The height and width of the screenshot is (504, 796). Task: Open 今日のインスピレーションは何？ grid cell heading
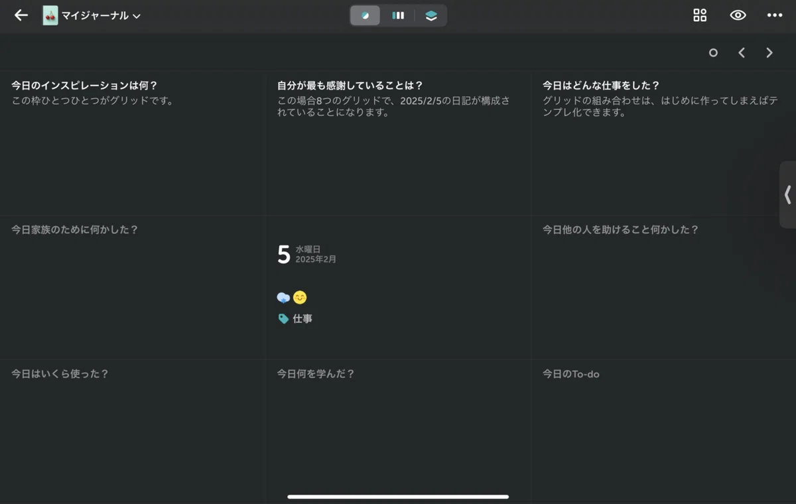84,86
